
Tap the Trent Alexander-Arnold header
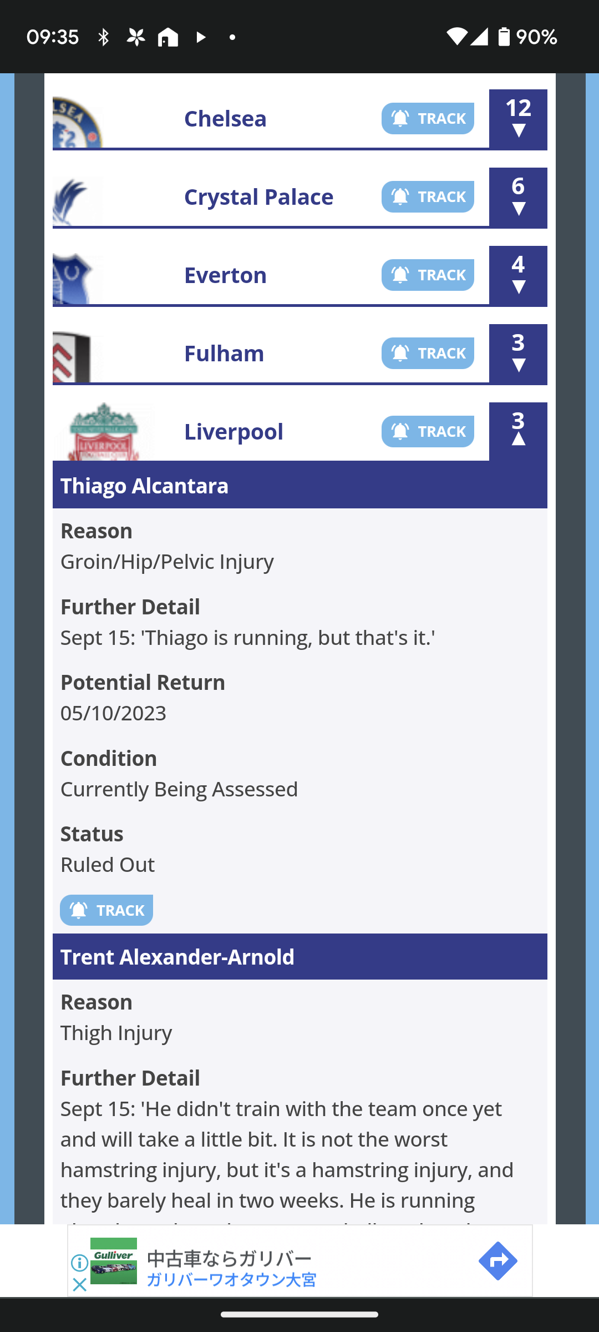(299, 957)
